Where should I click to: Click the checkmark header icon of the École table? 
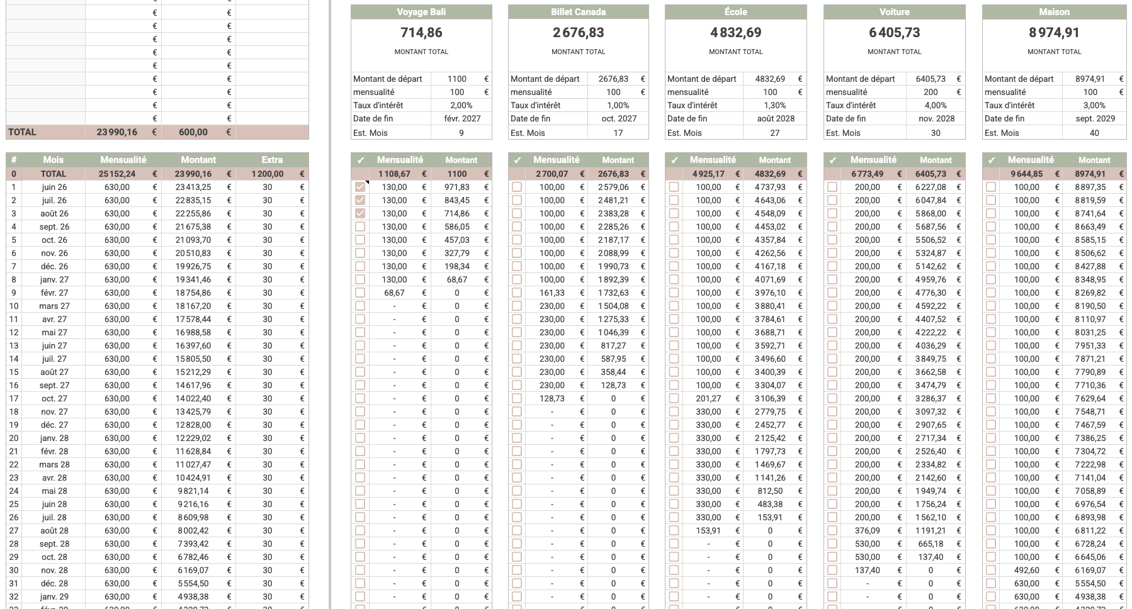point(674,160)
